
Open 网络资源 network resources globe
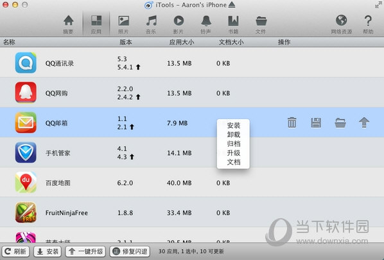pos(342,24)
